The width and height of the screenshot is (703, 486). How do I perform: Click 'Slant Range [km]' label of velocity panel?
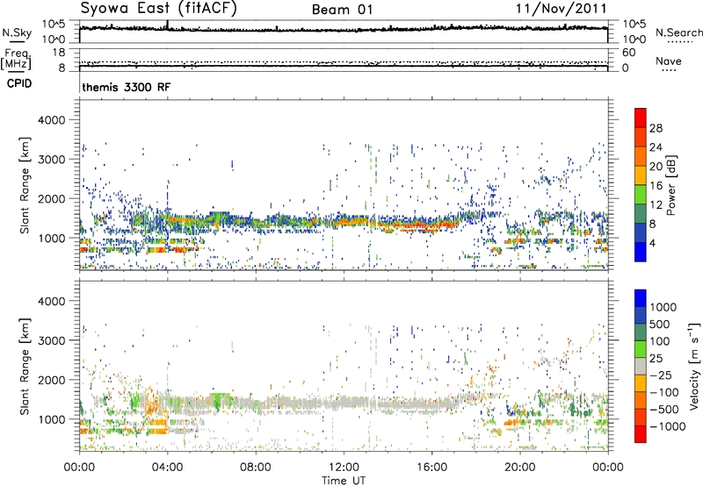point(25,367)
